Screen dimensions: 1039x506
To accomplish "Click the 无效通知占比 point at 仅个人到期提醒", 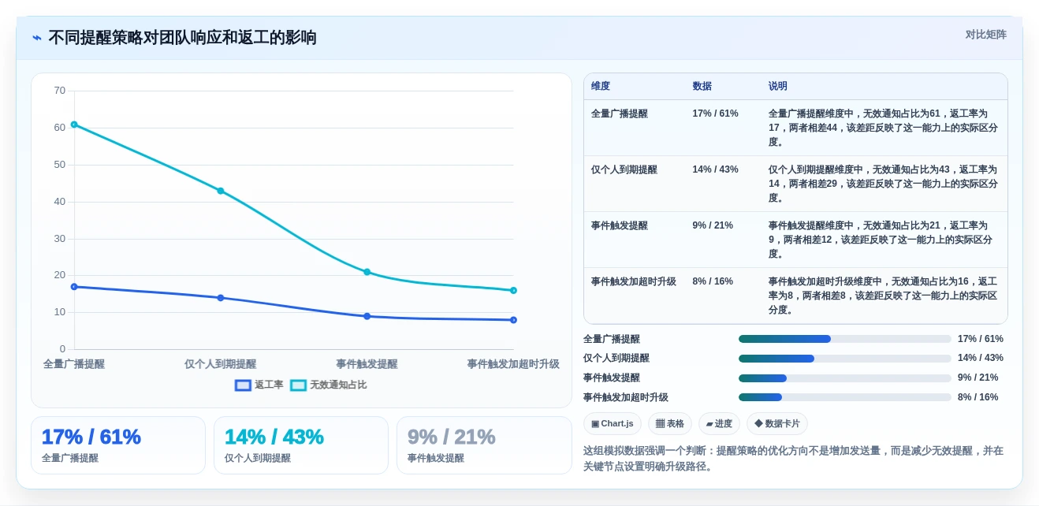I will click(221, 191).
